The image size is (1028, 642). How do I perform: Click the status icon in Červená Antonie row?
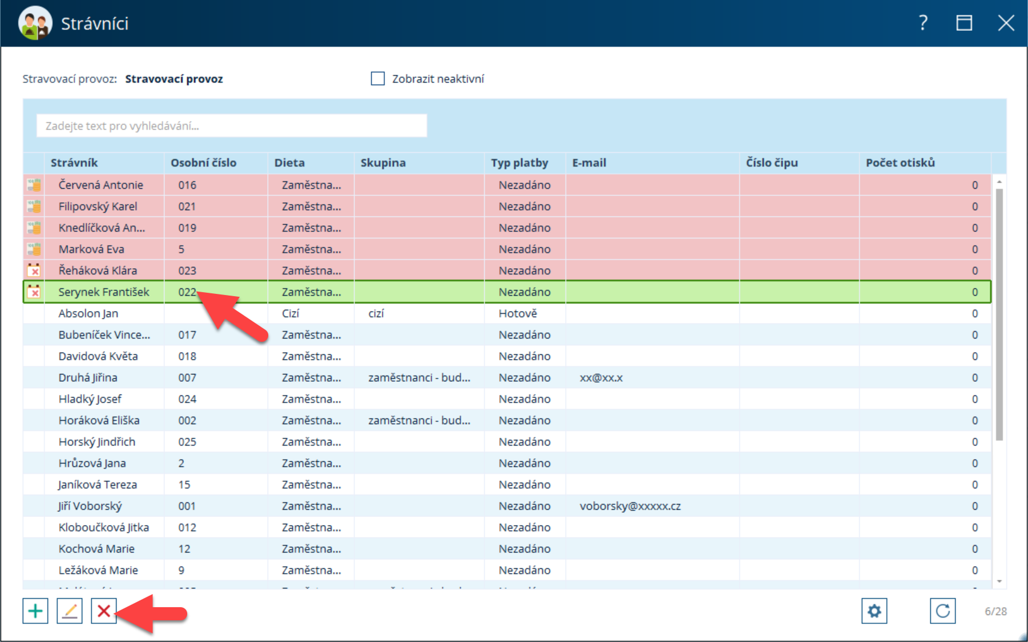(x=34, y=185)
